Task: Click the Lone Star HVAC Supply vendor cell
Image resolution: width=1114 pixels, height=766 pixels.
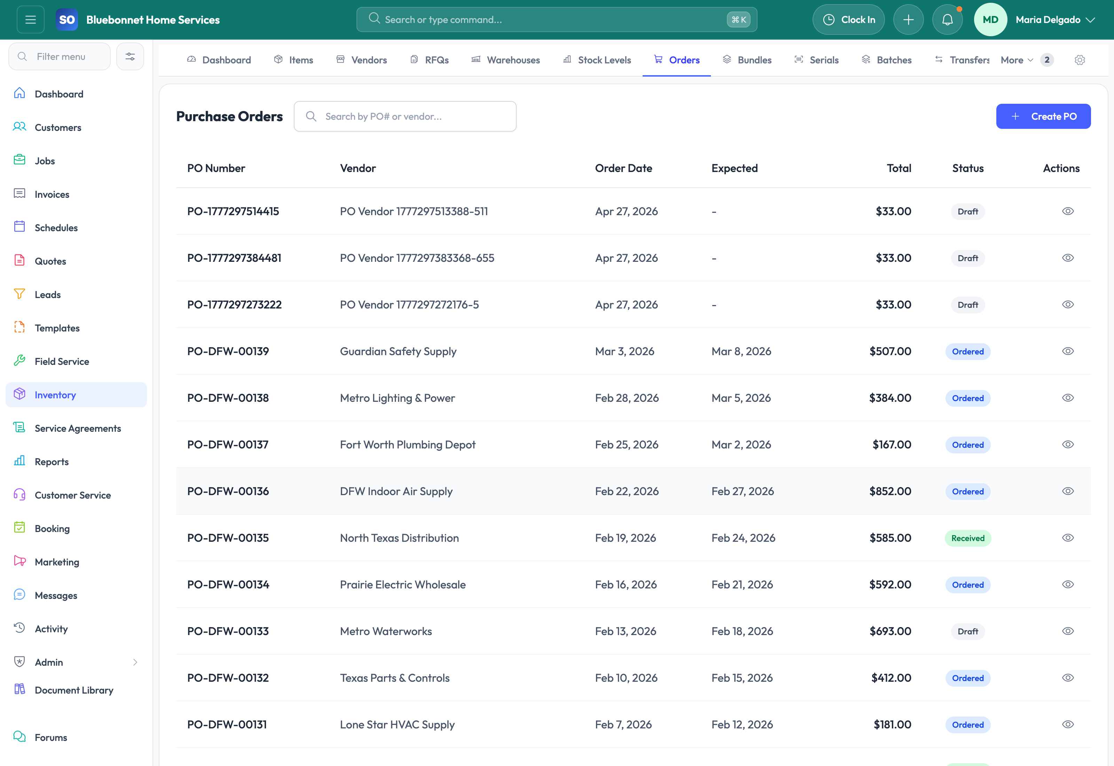Action: (x=397, y=724)
